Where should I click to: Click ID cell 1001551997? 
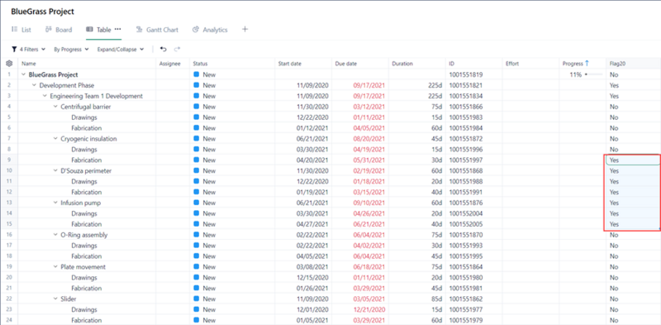pos(466,160)
